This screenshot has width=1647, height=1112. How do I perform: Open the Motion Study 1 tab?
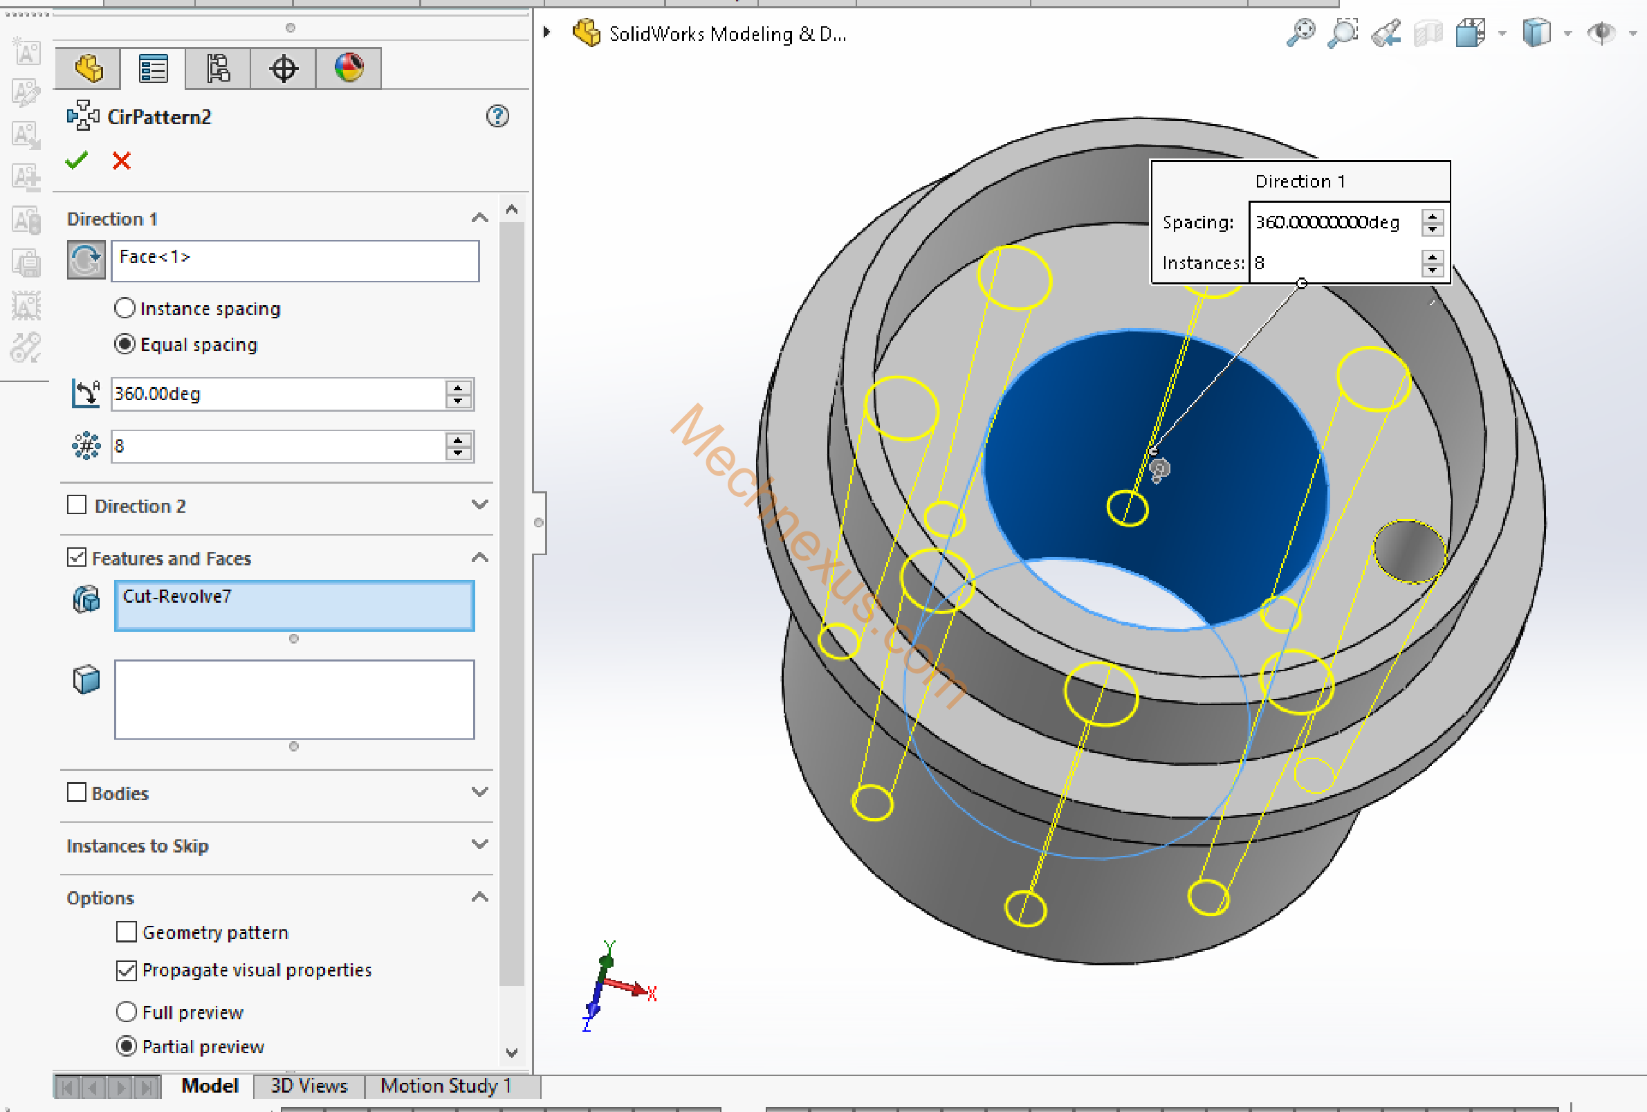pyautogui.click(x=445, y=1086)
